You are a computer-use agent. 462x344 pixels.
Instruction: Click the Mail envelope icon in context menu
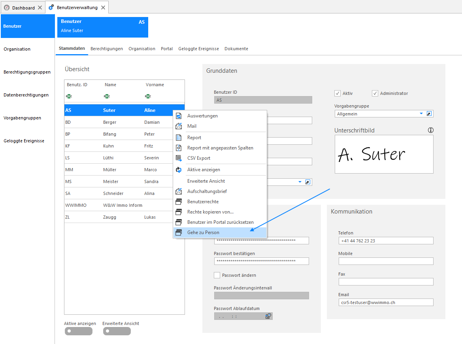click(x=179, y=126)
